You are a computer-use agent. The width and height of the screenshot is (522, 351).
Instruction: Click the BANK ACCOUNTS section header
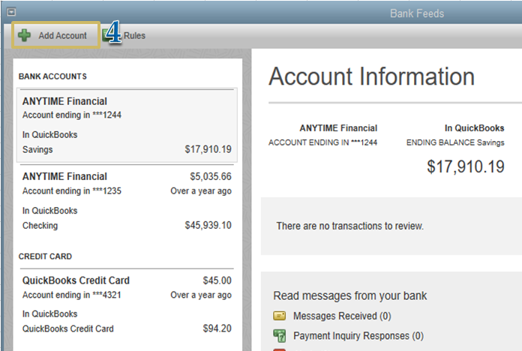pyautogui.click(x=52, y=76)
